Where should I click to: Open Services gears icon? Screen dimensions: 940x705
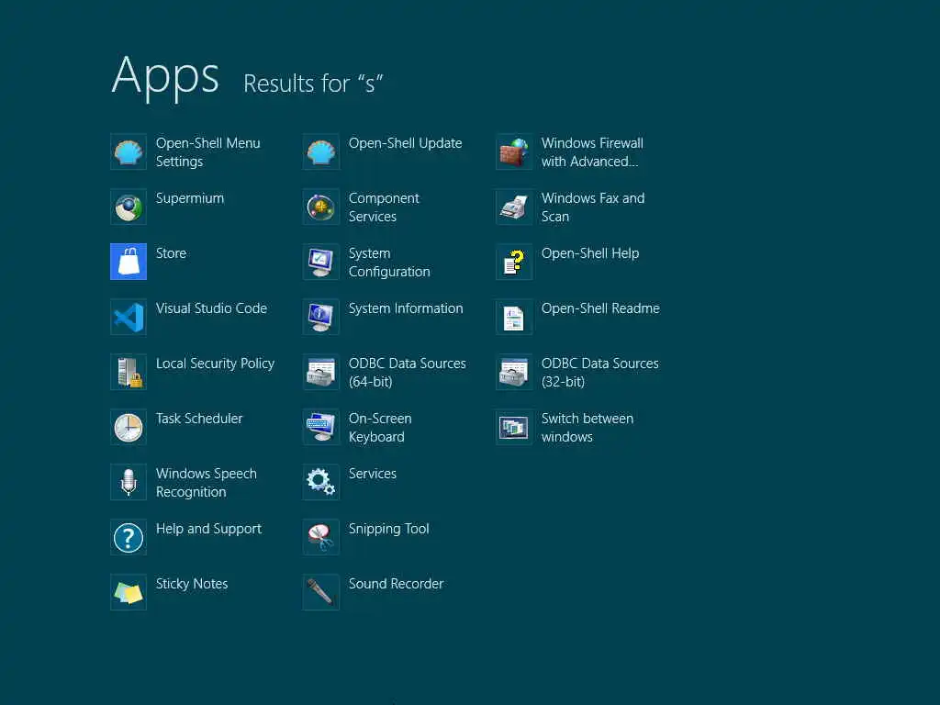pos(321,482)
